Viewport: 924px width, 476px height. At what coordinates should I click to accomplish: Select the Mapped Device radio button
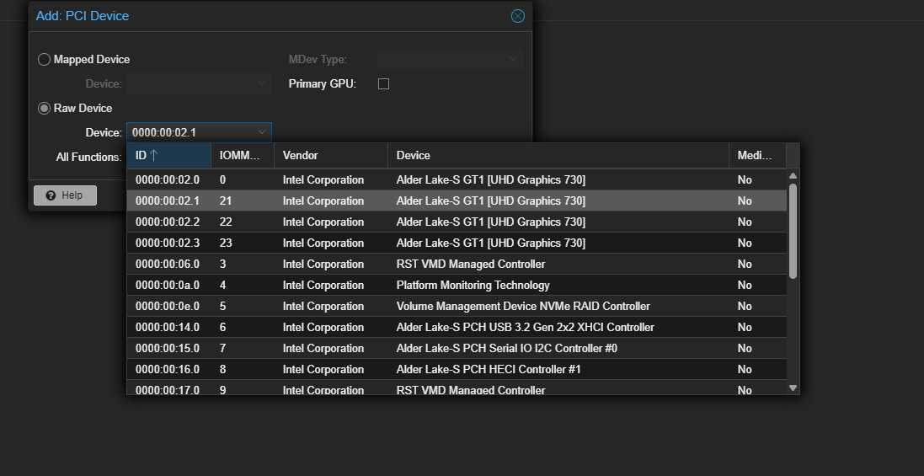(x=44, y=60)
